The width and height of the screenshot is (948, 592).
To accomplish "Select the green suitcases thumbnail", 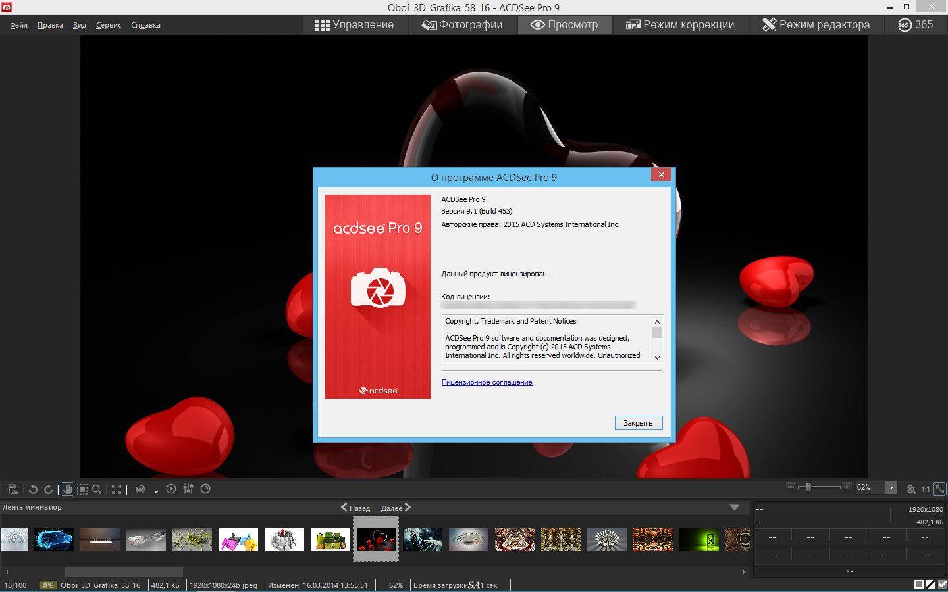I will [330, 539].
